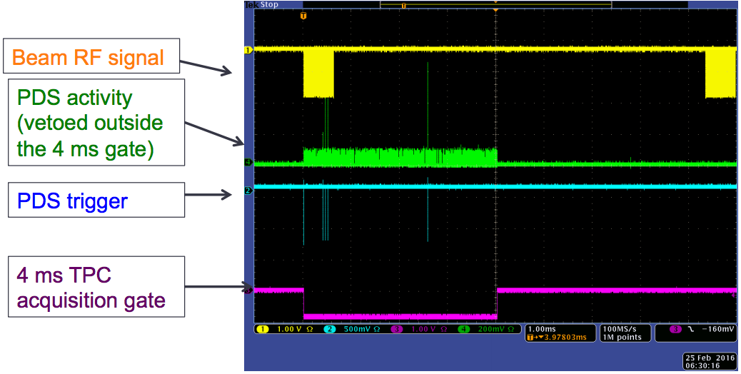The image size is (741, 374).
Task: Click the green channel 4 ground marker
Action: point(248,163)
